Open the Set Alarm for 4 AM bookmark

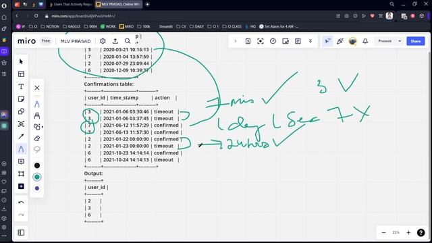click(279, 26)
